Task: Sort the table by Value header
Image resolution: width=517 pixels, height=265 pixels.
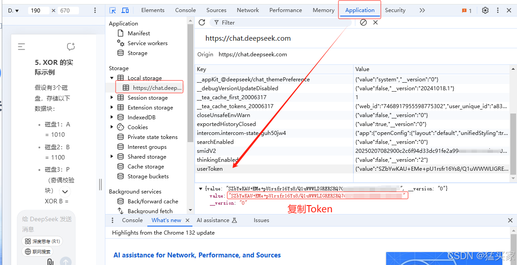Action: coord(431,69)
